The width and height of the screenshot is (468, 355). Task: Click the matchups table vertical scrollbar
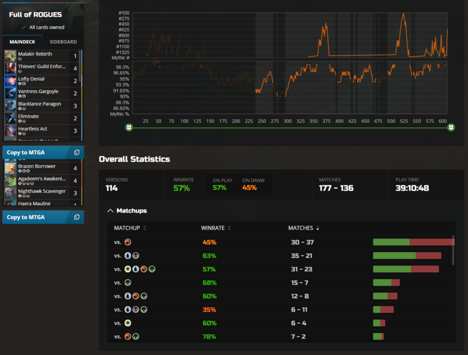click(x=453, y=250)
